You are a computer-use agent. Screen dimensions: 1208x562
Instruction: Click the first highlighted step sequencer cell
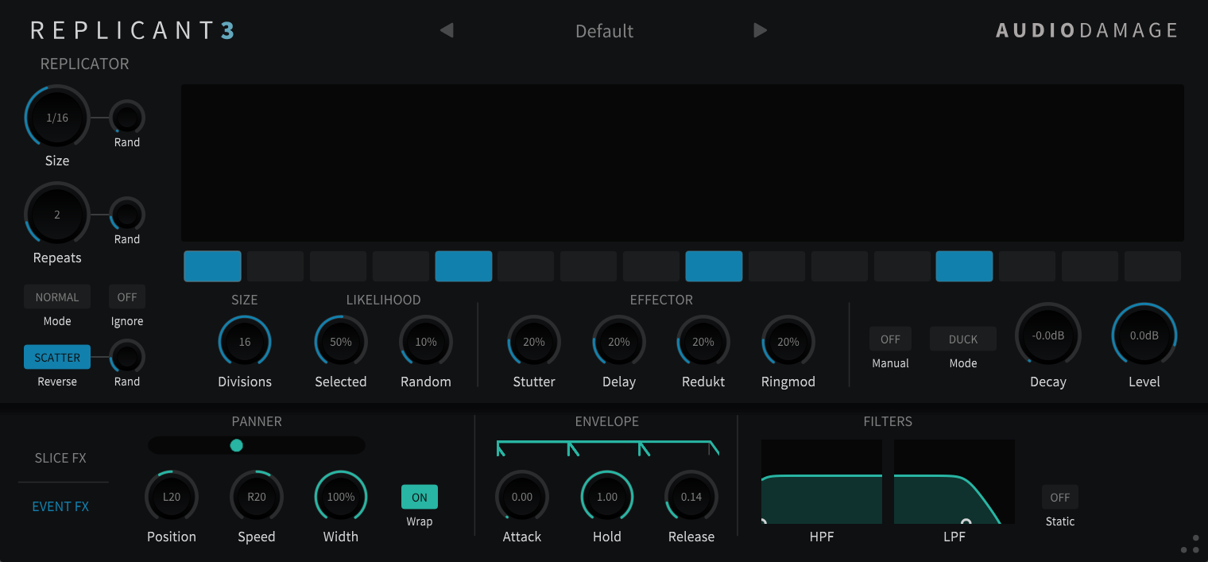212,266
